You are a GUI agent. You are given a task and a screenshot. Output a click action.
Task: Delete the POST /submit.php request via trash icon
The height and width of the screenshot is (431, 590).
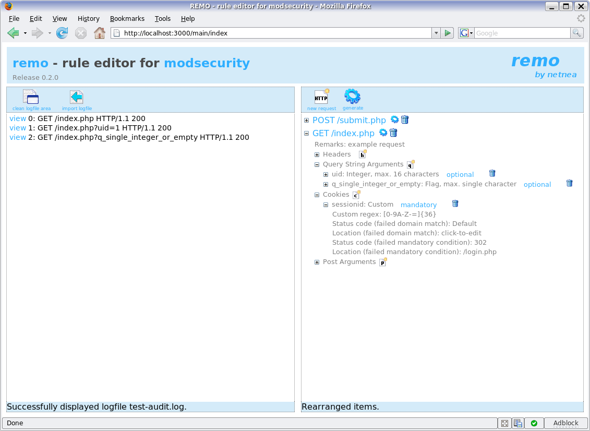[405, 119]
